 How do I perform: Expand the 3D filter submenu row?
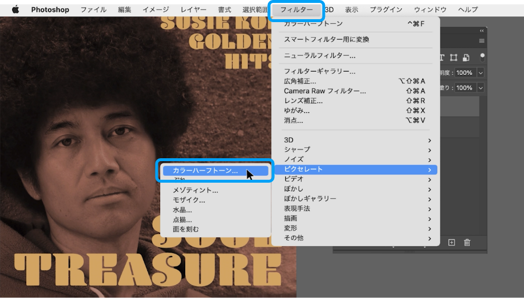[356, 140]
